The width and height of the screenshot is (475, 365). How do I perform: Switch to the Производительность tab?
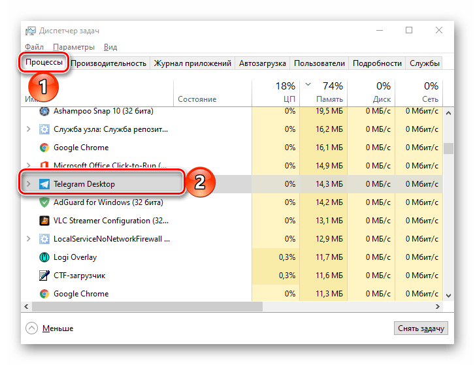coord(108,63)
